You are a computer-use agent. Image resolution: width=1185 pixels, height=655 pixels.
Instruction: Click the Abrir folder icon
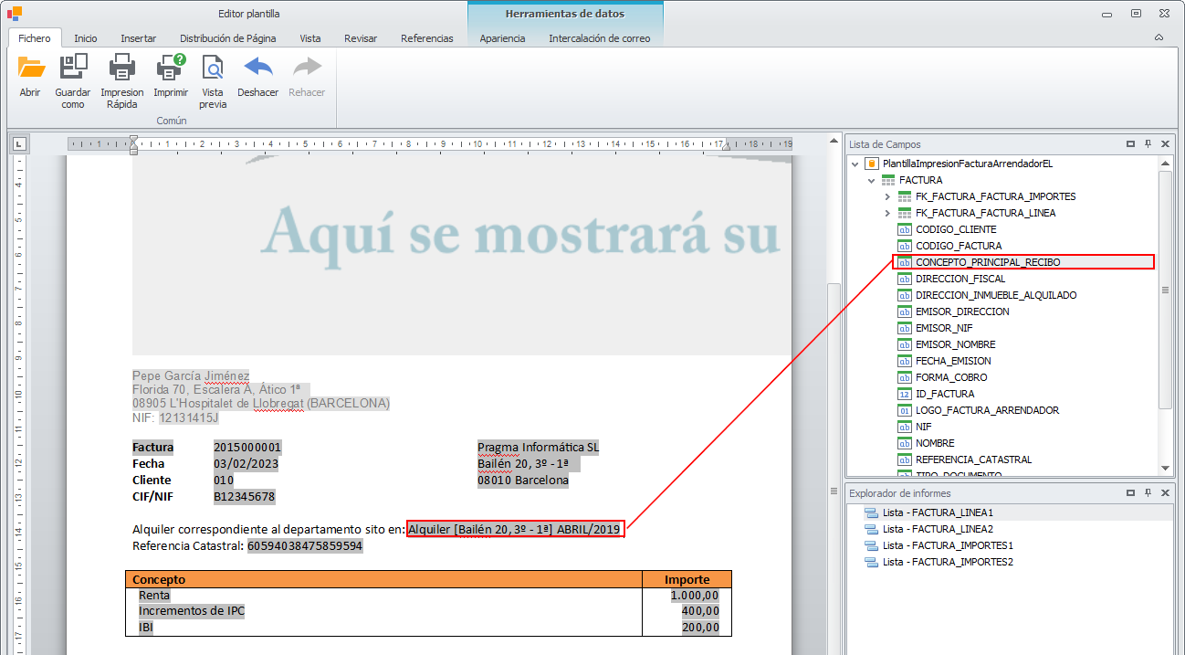[31, 68]
